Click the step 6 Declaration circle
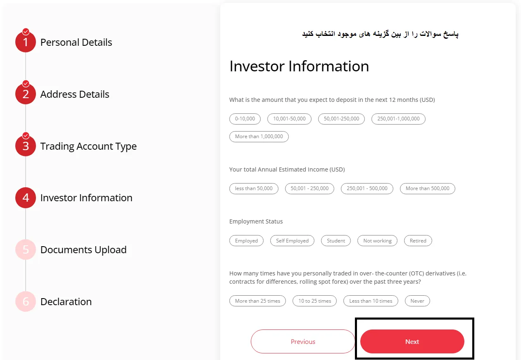This screenshot has height=360, width=521. click(x=25, y=301)
